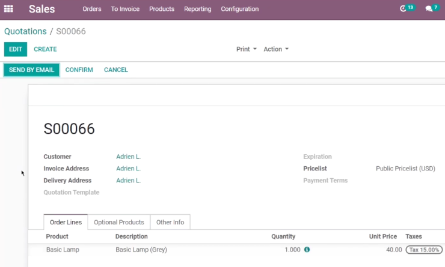
Task: Expand the Action dropdown
Action: (276, 49)
